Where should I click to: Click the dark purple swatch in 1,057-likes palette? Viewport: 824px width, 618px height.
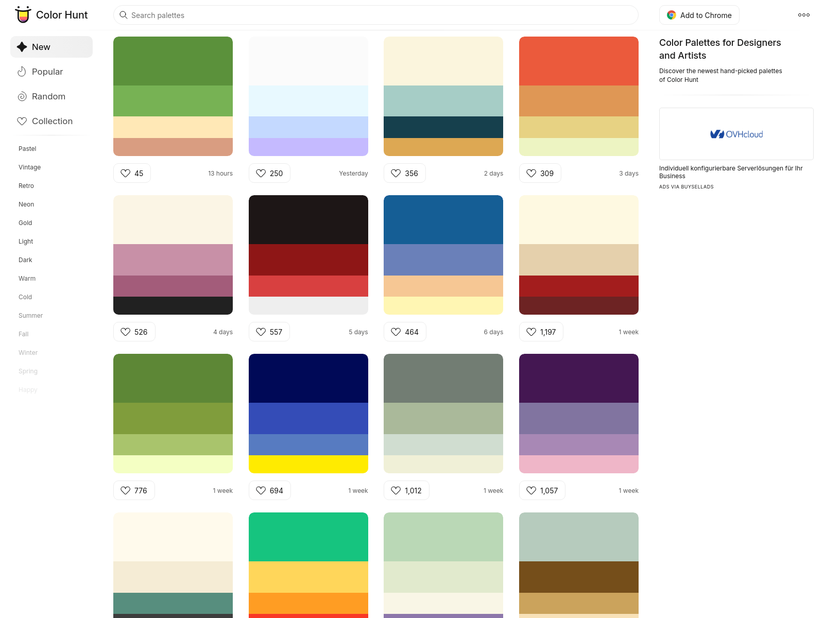coord(579,378)
